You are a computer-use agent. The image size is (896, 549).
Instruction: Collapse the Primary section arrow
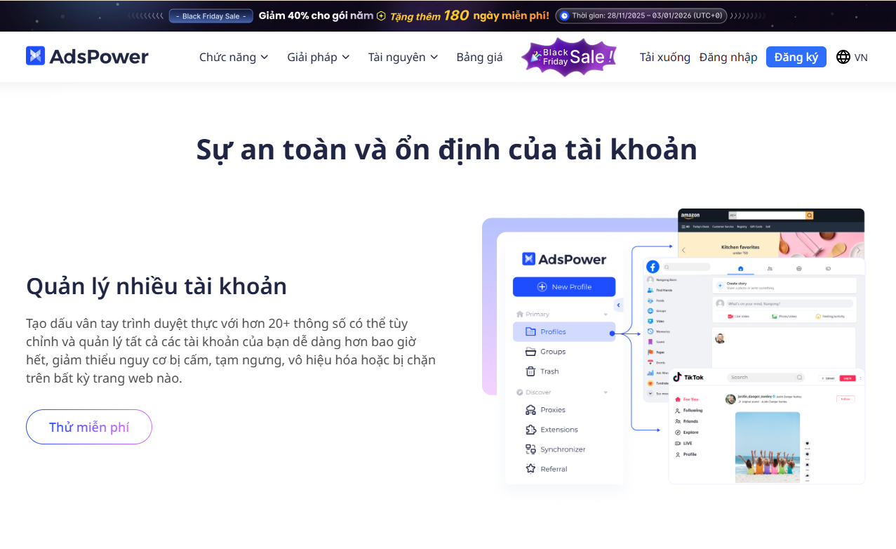606,315
